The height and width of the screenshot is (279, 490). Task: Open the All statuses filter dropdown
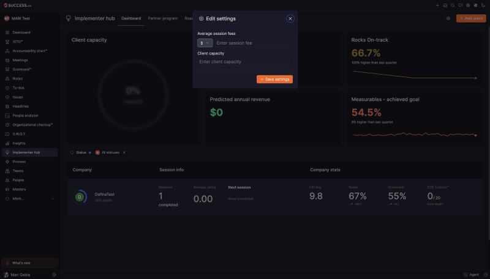[107, 152]
